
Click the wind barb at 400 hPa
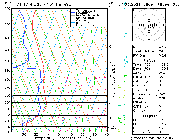(126, 35)
